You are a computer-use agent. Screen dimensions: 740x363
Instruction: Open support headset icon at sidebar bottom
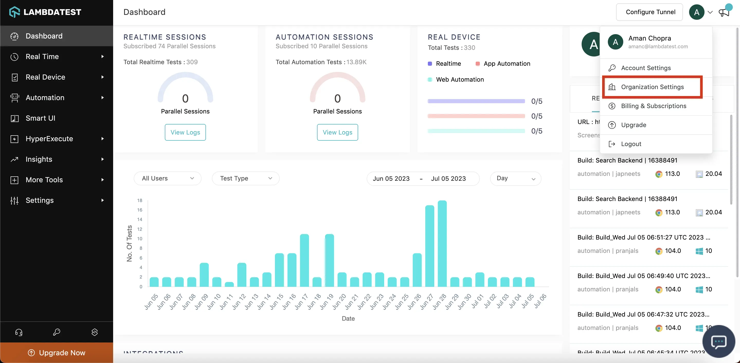[19, 332]
